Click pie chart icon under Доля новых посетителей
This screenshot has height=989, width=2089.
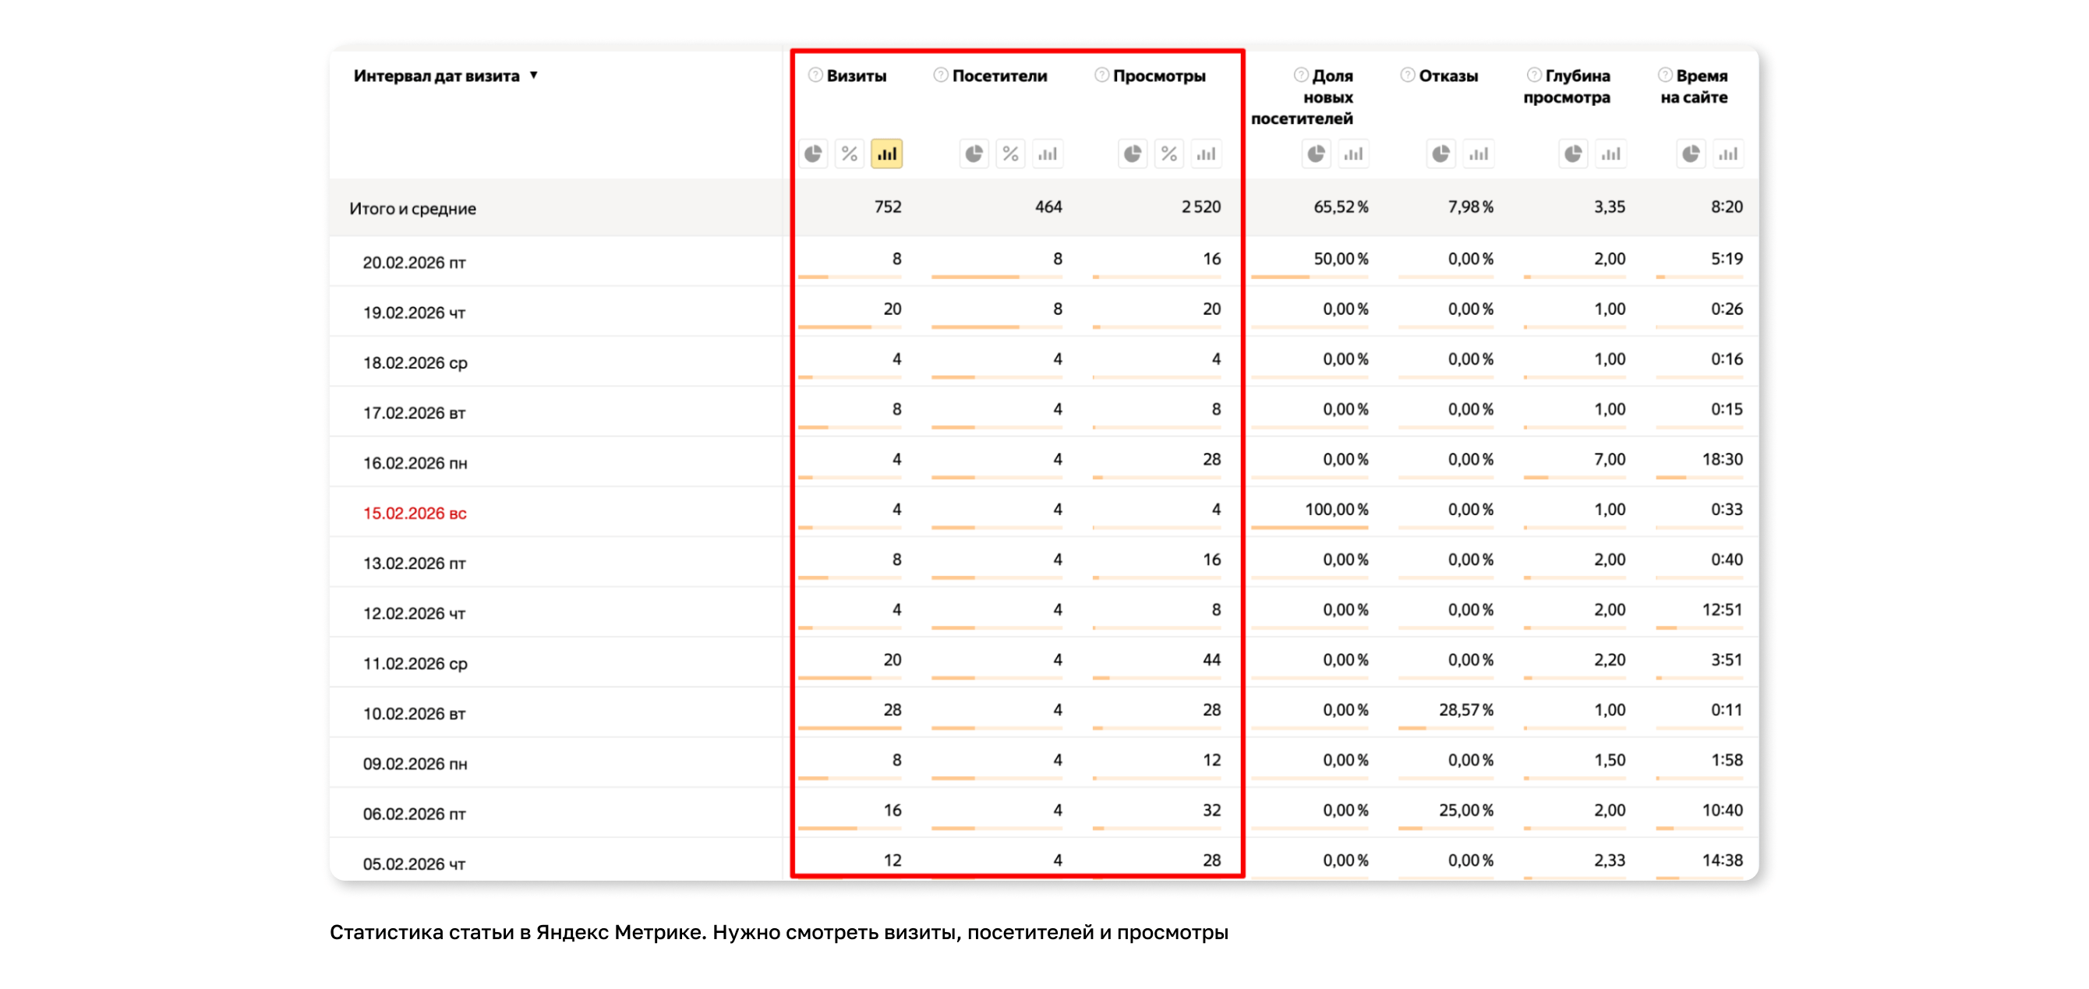1317,154
